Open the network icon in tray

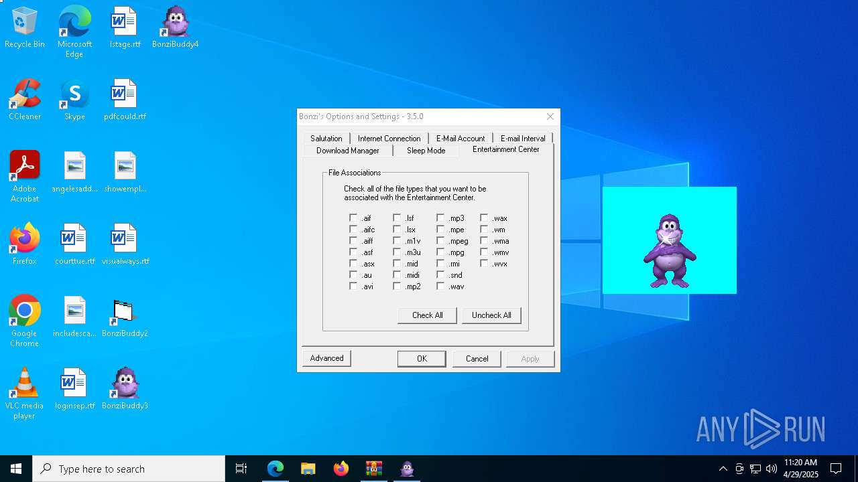(755, 469)
